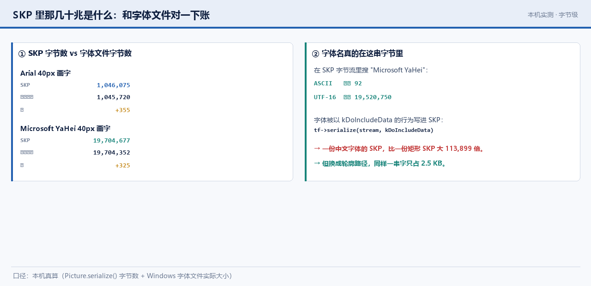This screenshot has height=286, width=591.
Task: Click the ASCII row showing 92
Action: (338, 83)
